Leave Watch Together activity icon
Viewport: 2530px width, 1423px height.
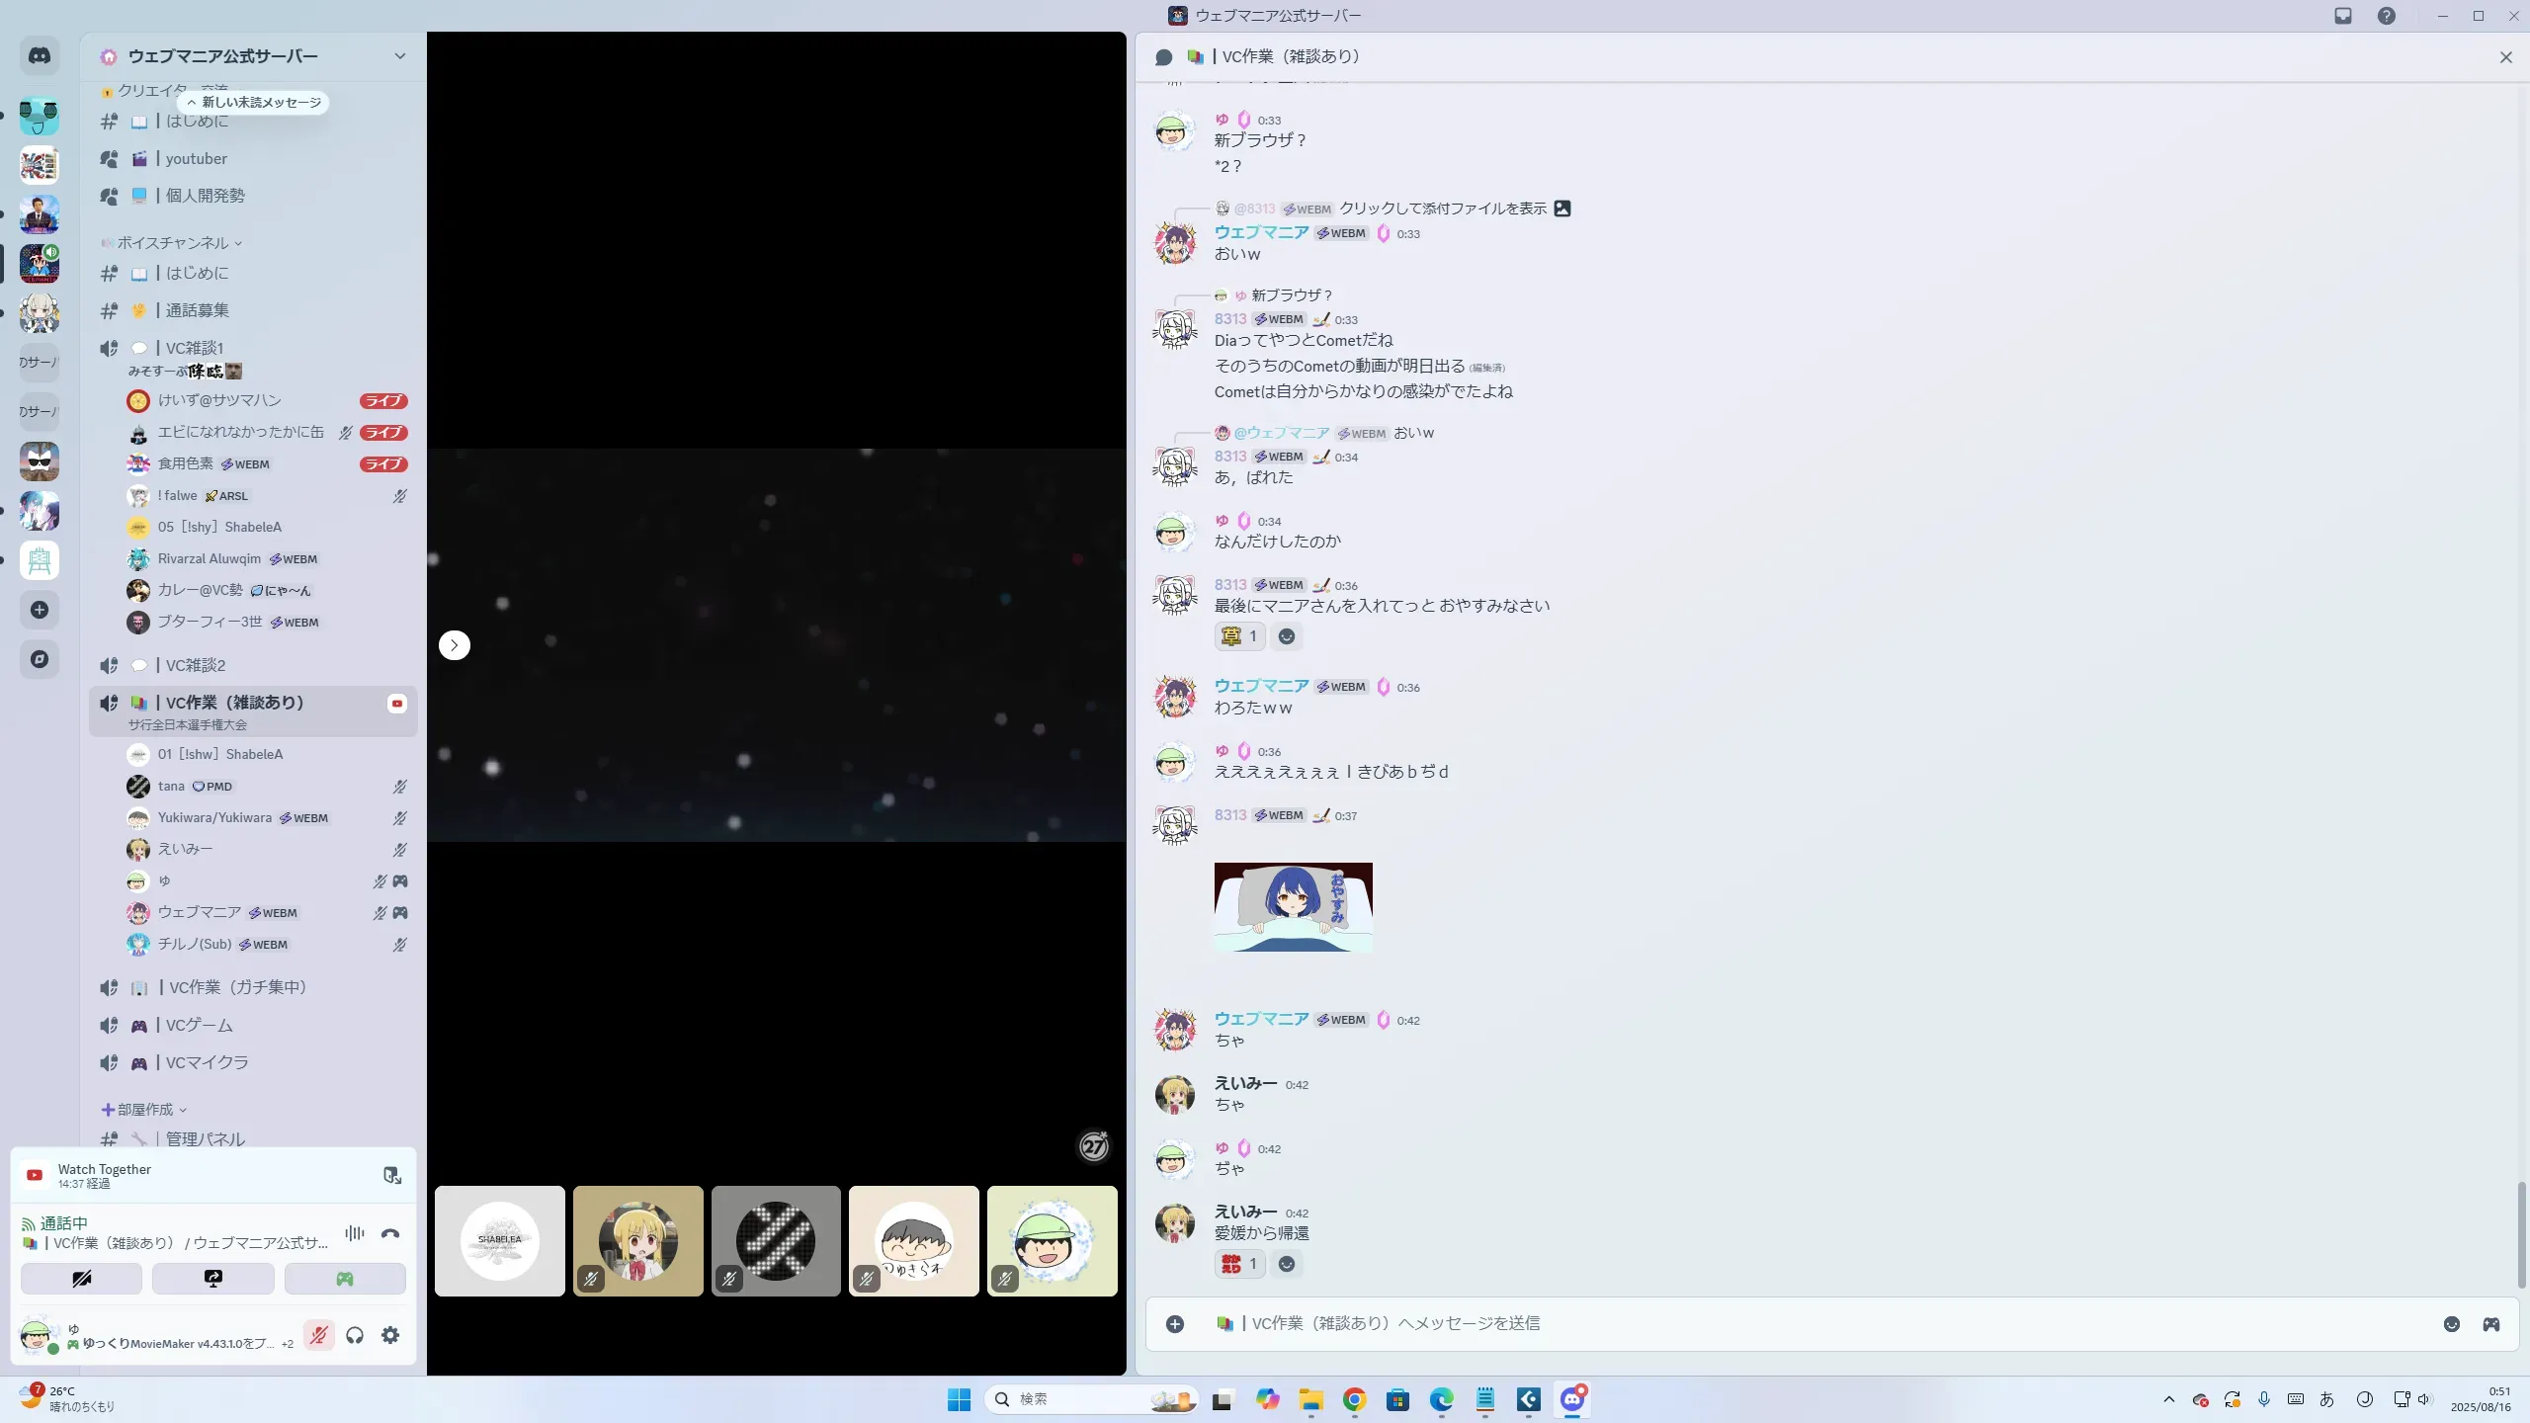click(391, 1175)
